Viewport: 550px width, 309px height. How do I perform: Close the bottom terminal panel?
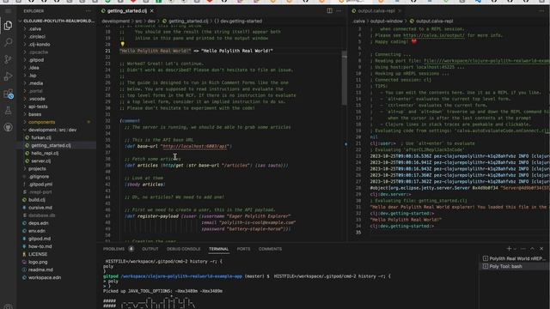pyautogui.click(x=541, y=249)
